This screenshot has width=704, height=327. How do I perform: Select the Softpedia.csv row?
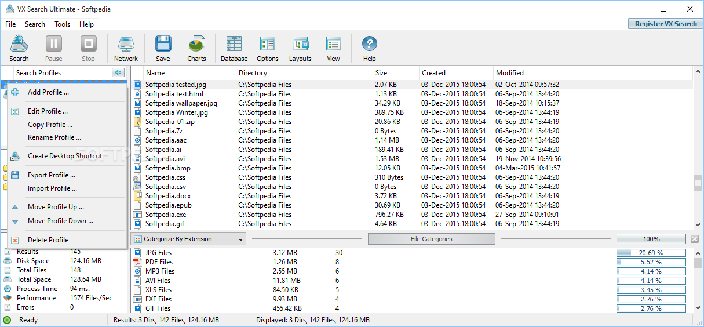pyautogui.click(x=412, y=187)
